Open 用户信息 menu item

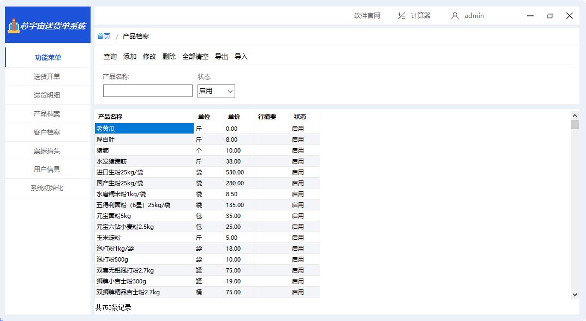pyautogui.click(x=47, y=169)
